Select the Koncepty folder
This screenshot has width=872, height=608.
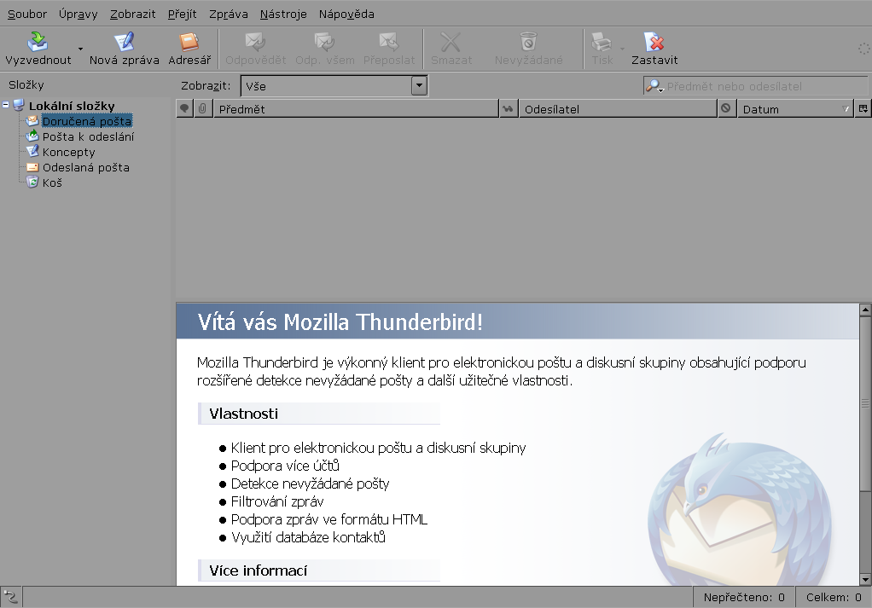68,152
